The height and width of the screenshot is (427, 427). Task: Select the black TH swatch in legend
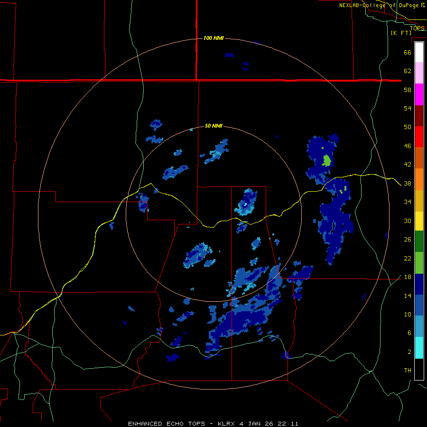tap(419, 369)
